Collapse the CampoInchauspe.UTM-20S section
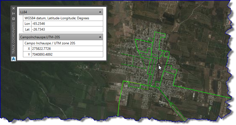 coord(100,37)
